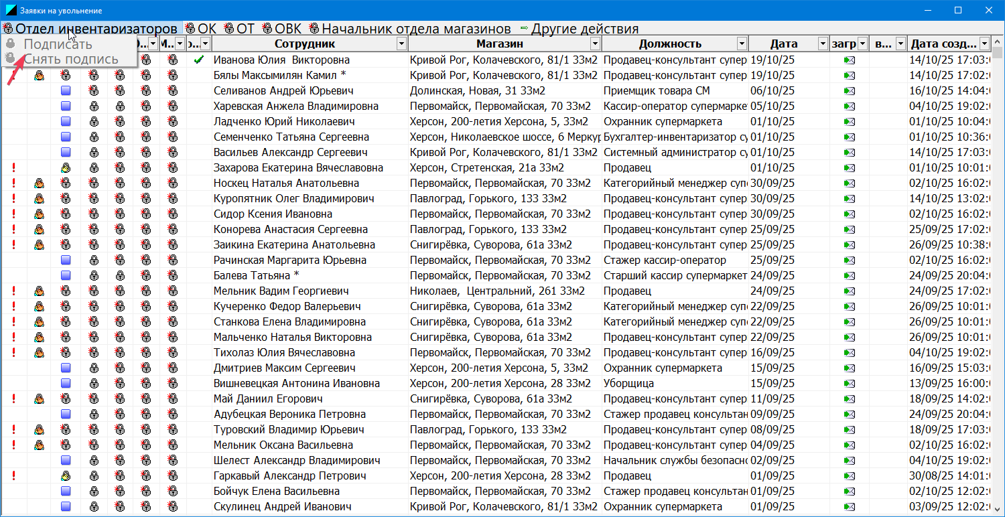The width and height of the screenshot is (1005, 517).
Task: Open the Отдел инвентаризаторов menu
Action: pos(91,29)
